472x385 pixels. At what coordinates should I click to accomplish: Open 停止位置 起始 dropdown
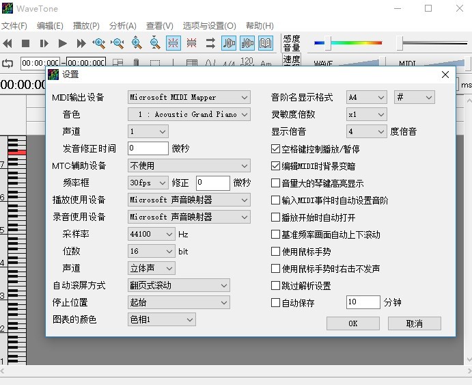[179, 302]
